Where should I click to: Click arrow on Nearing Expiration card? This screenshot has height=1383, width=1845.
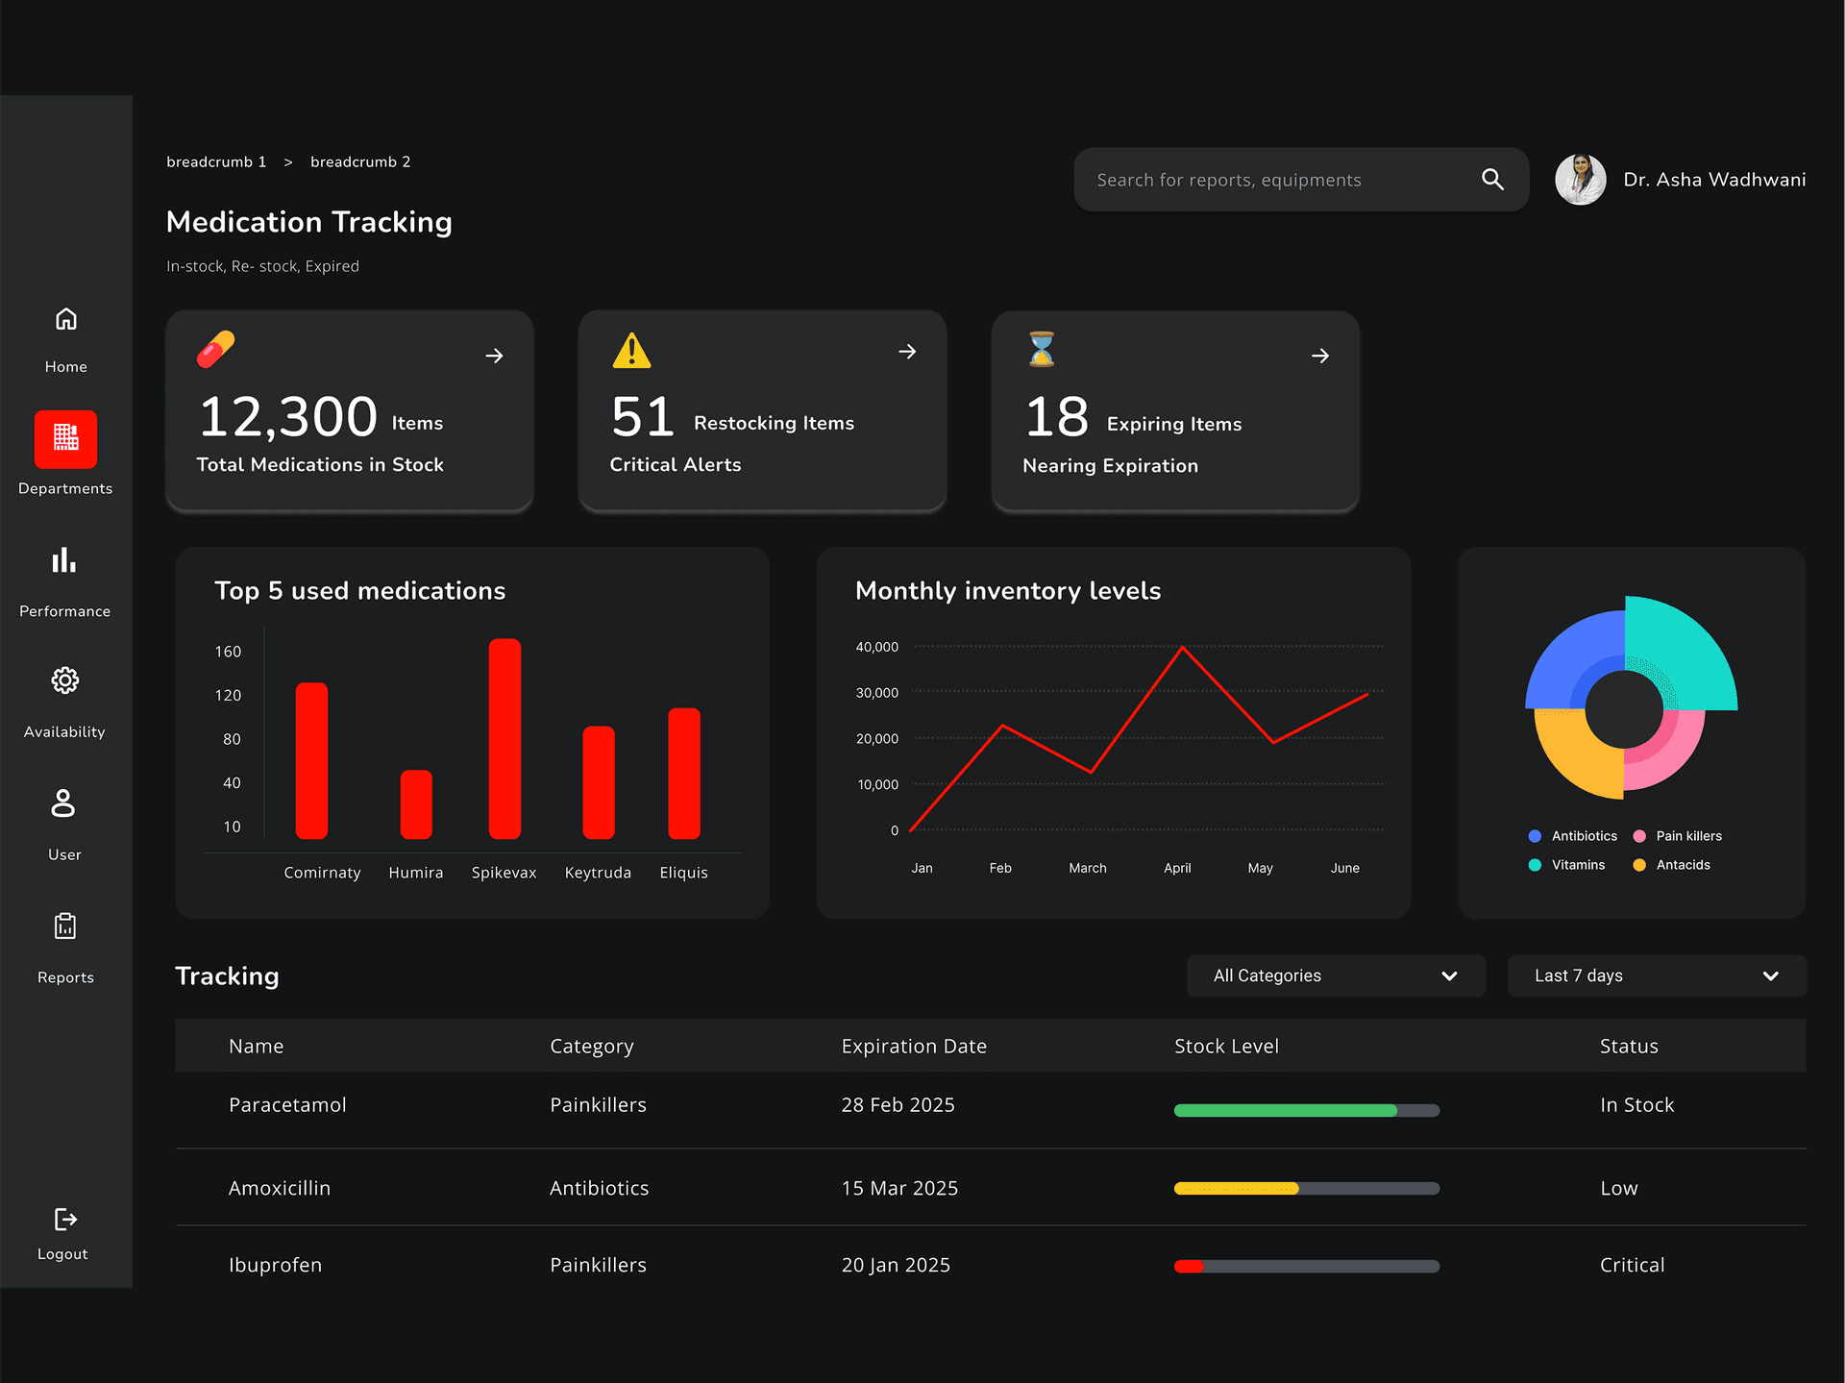click(1320, 357)
